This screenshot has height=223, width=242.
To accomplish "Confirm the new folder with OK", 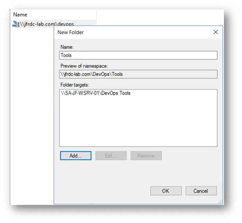I will click(166, 191).
